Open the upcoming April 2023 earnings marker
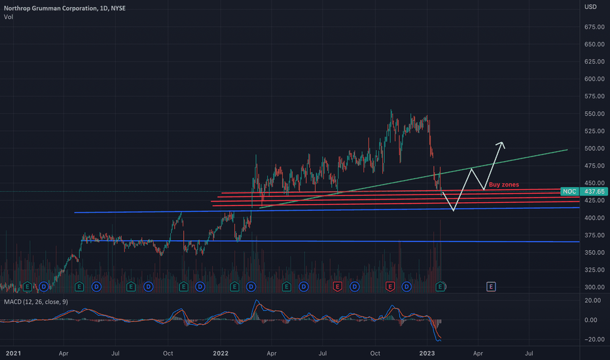This screenshot has height=360, width=610. pyautogui.click(x=491, y=287)
